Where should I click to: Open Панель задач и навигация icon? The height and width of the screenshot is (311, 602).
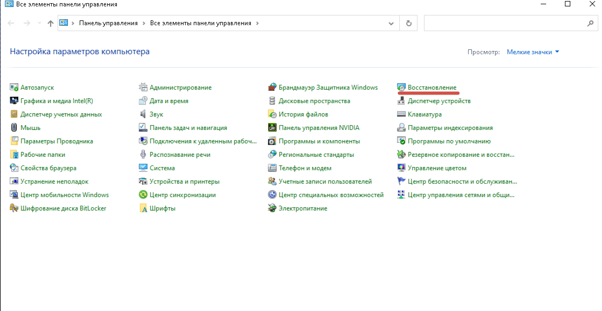pos(143,128)
